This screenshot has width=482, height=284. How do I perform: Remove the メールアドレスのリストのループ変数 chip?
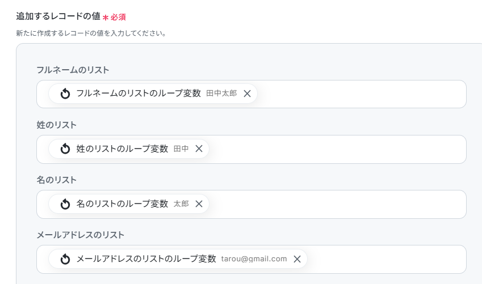(297, 258)
